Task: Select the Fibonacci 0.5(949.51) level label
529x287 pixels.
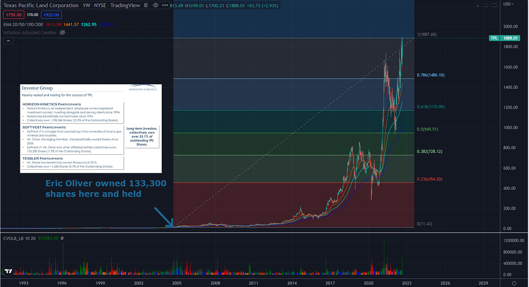Action: [428, 129]
